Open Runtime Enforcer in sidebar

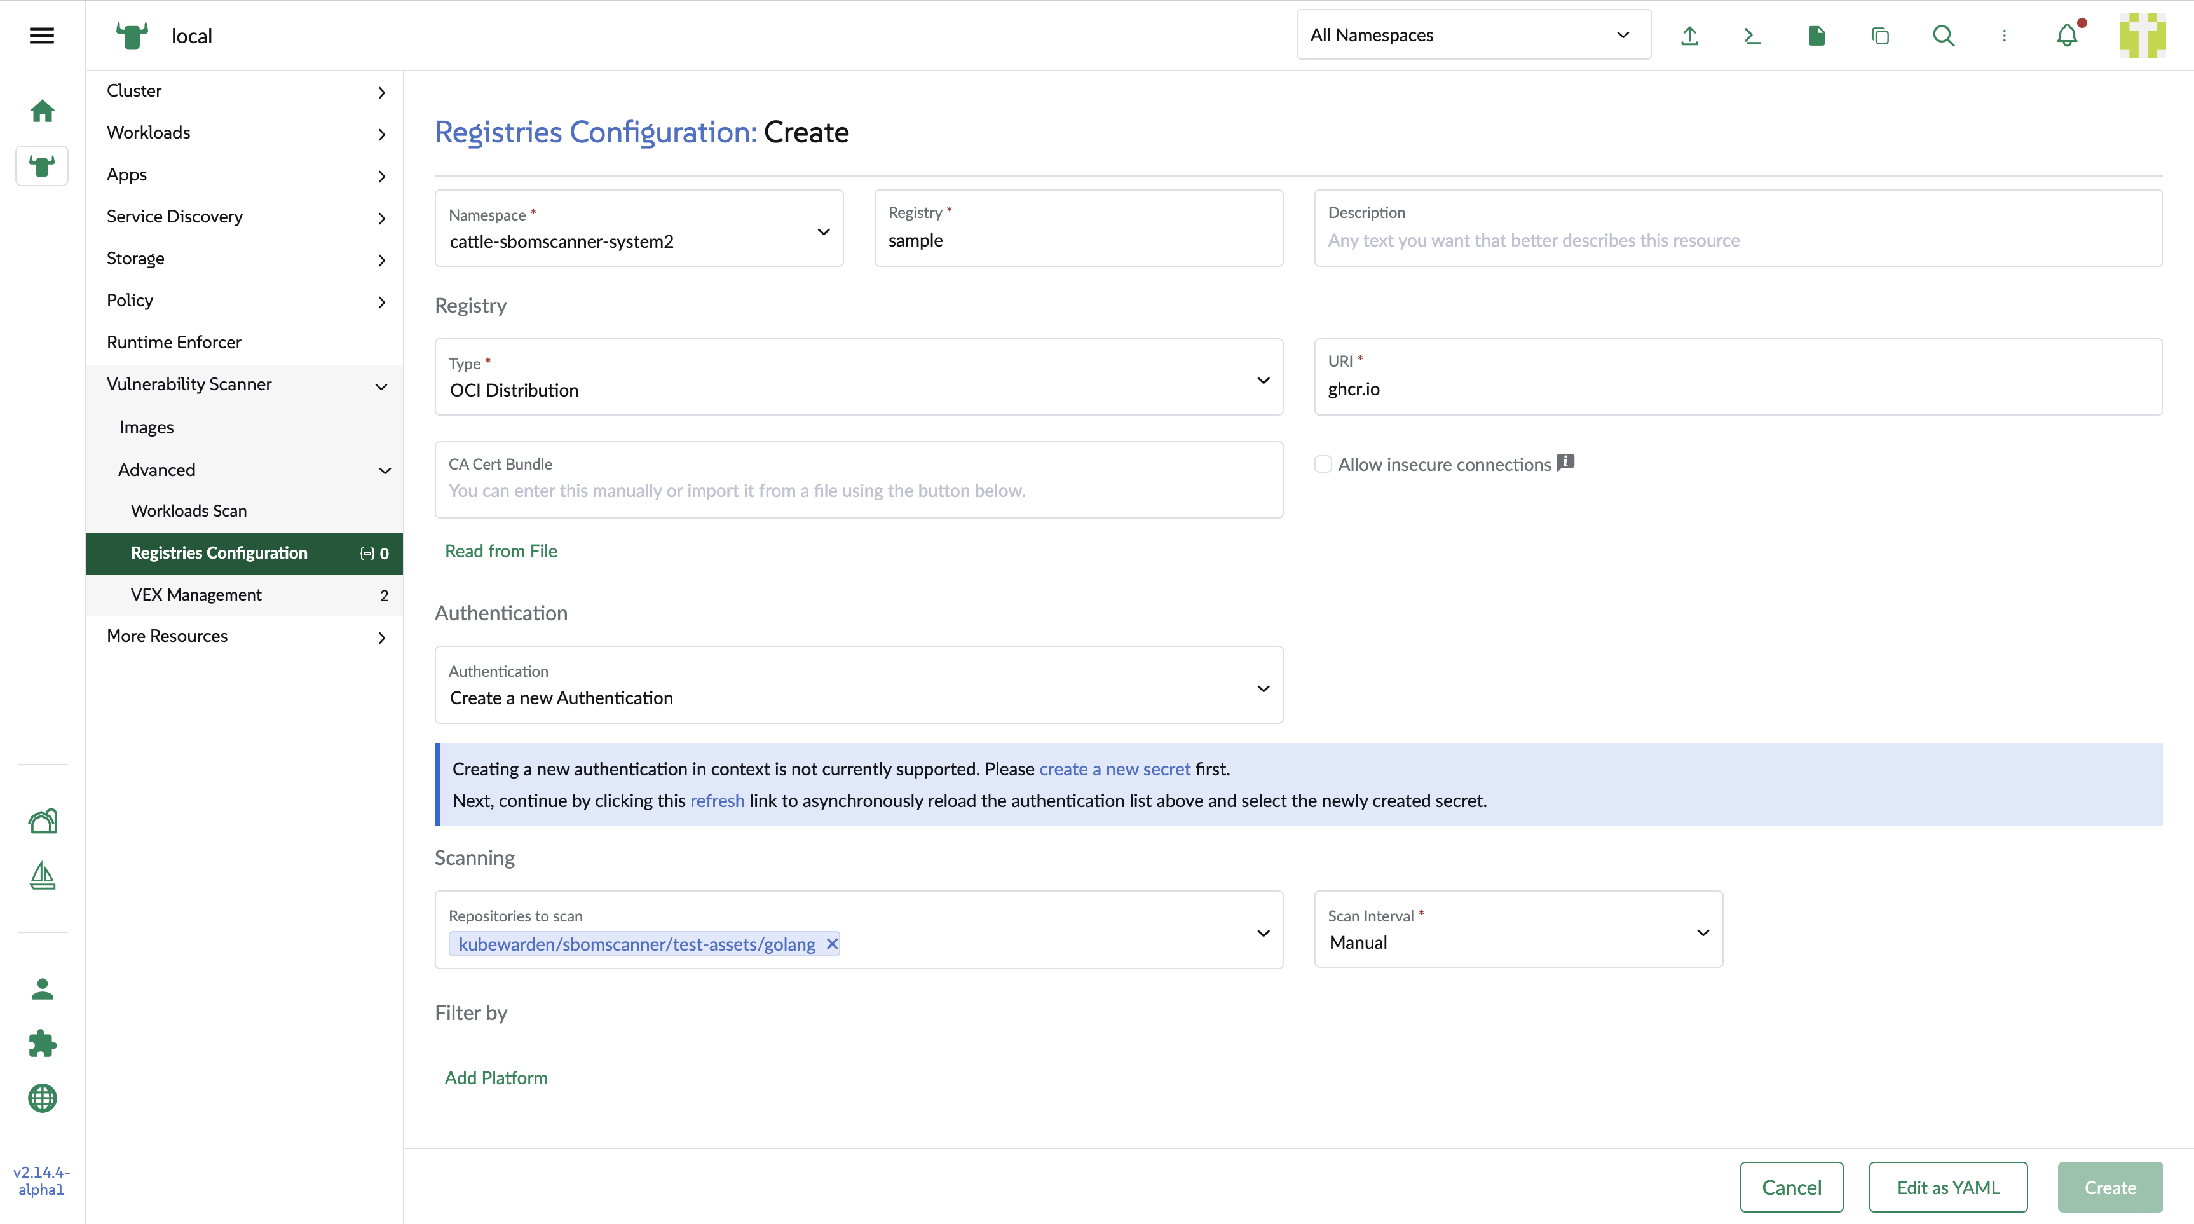tap(245, 343)
